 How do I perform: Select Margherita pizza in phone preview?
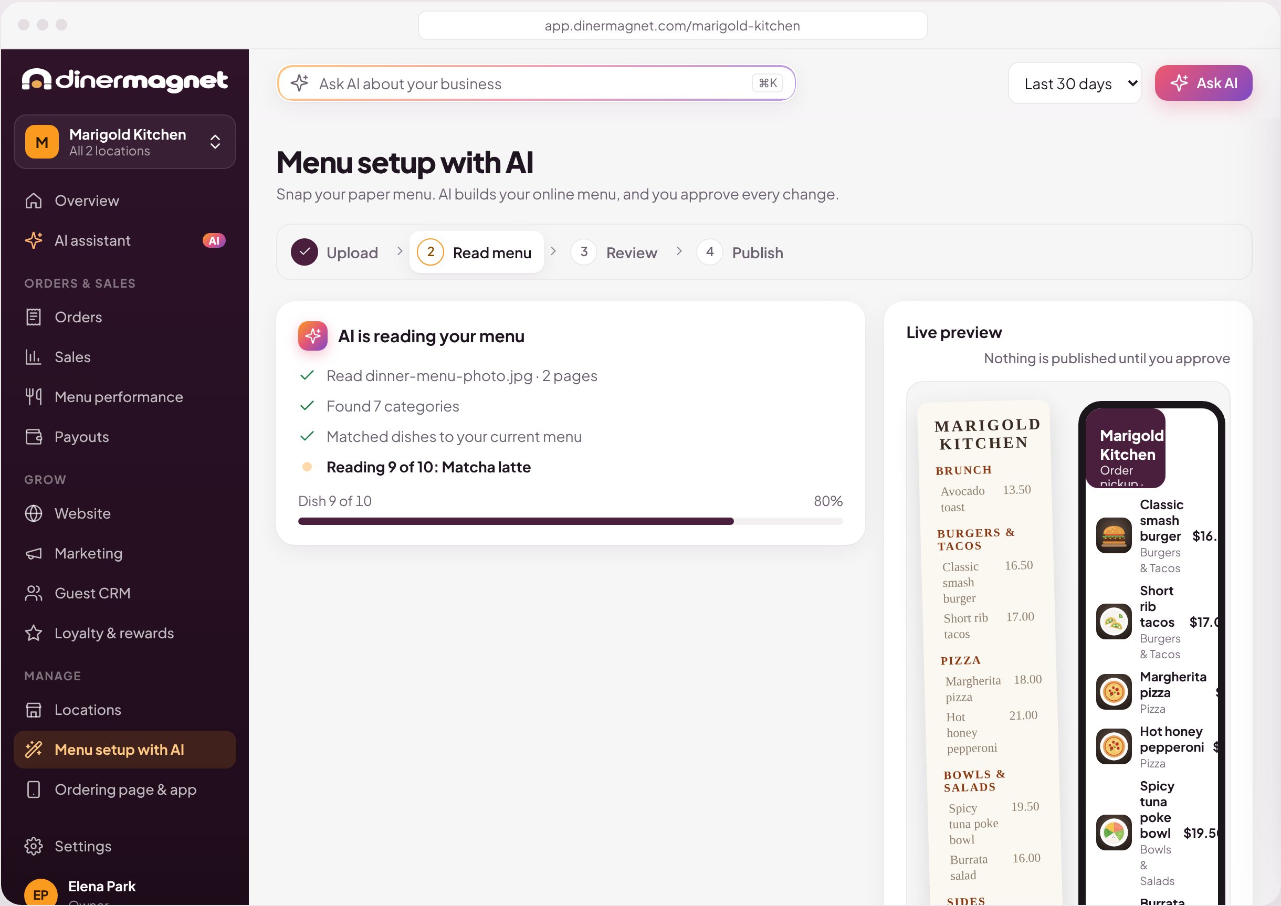click(x=1156, y=692)
